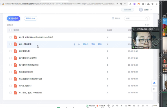Open file 第九章标准件与常用件
Viewport: 167px width, 108px height.
pyautogui.click(x=28, y=58)
